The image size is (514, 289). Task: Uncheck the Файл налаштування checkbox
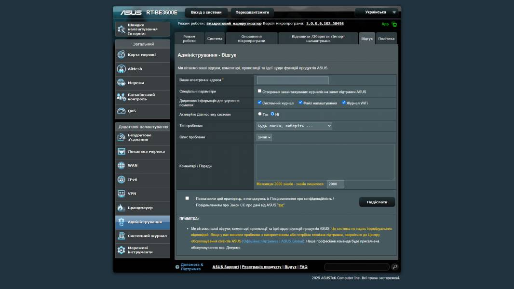coord(300,103)
